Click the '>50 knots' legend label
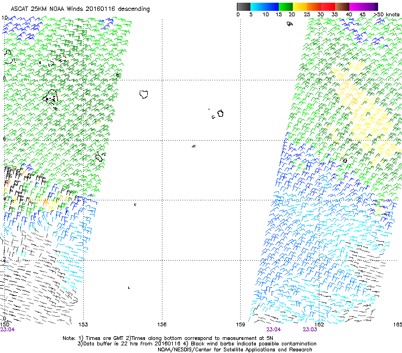Screen dimensions: 402x353 click(386, 15)
